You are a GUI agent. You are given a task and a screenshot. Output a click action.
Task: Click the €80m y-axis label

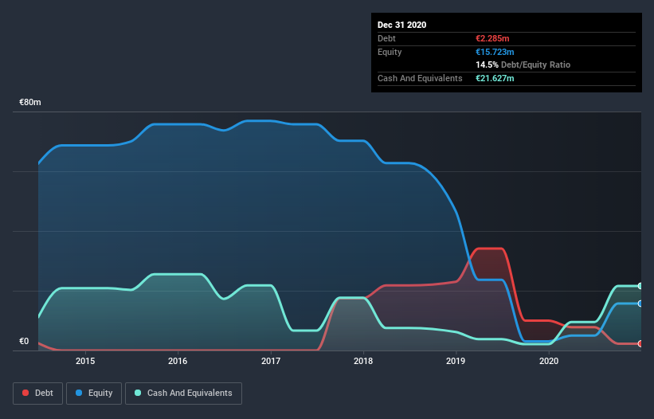click(30, 103)
